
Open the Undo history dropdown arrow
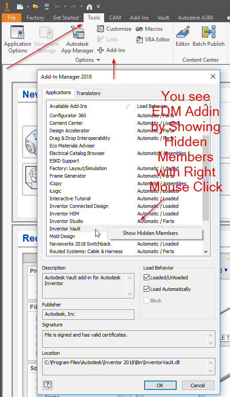[x=65, y=7]
